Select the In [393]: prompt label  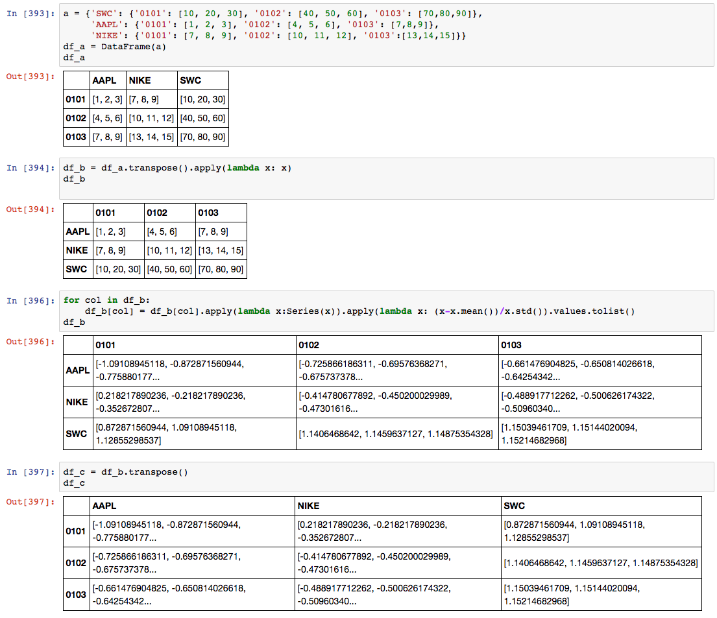[x=30, y=13]
